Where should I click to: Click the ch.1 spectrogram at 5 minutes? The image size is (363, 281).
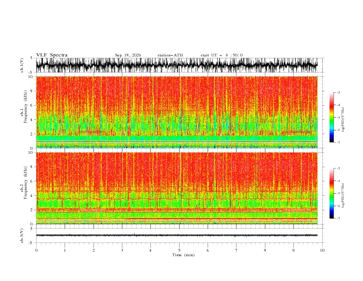(179, 112)
